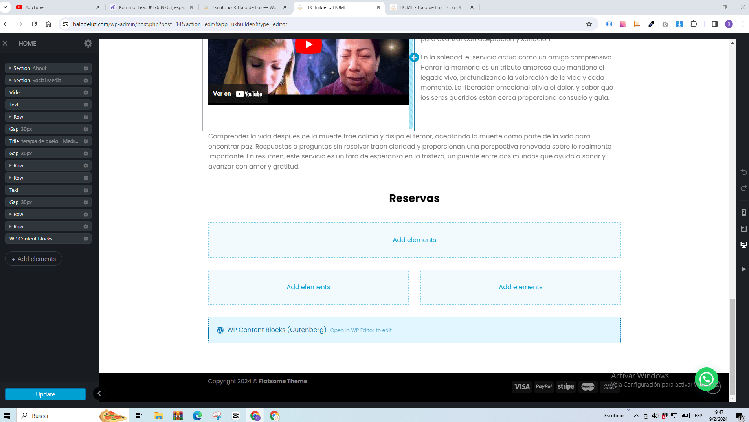
Task: Bookmark this page with the star icon
Action: coord(589,24)
